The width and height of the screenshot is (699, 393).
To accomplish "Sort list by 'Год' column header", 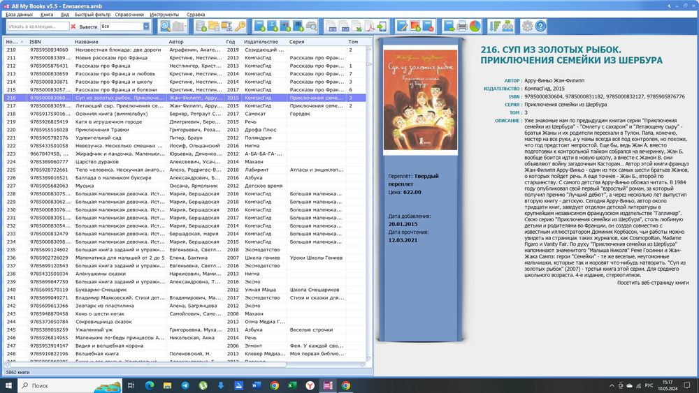I will [x=231, y=41].
